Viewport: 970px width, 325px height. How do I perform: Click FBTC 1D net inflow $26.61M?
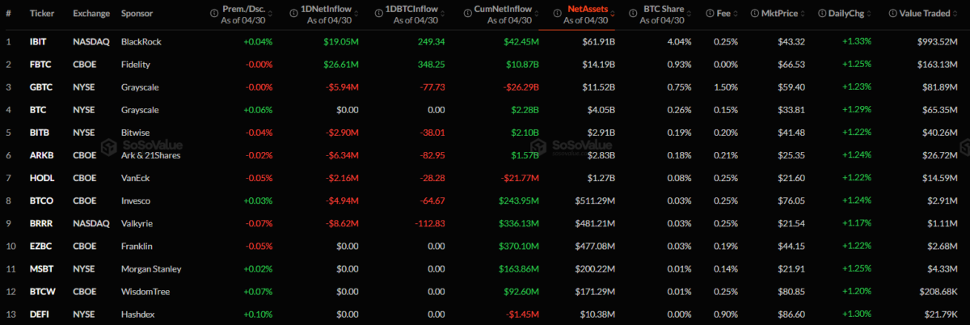(x=339, y=63)
